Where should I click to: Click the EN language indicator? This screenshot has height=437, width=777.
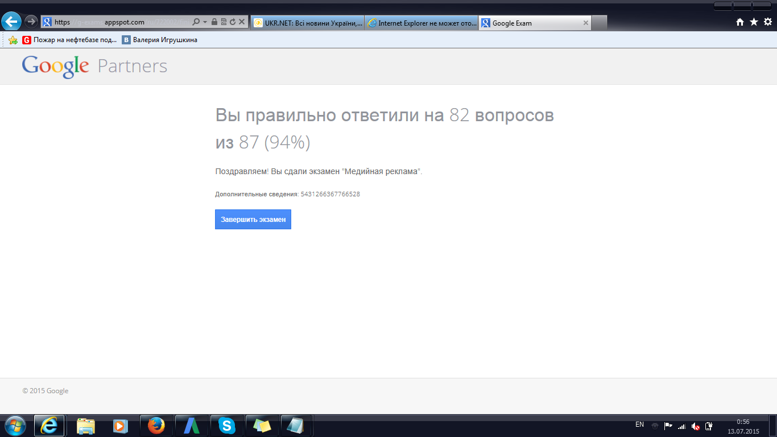coord(639,424)
